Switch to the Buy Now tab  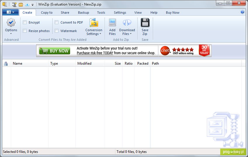coord(173,13)
